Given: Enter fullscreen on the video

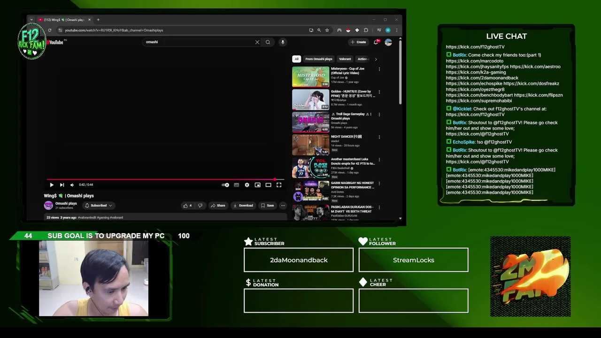Looking at the screenshot, I should pos(279,185).
